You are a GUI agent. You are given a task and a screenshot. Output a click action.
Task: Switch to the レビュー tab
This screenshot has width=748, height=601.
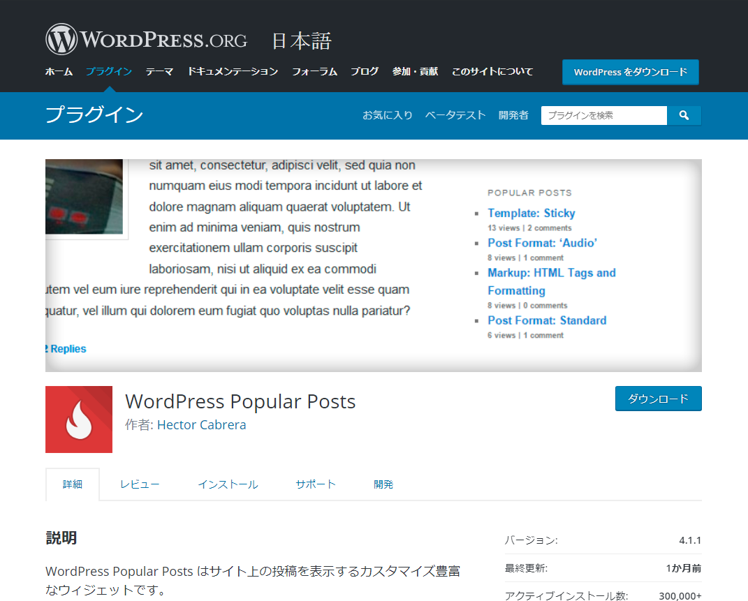(x=140, y=484)
